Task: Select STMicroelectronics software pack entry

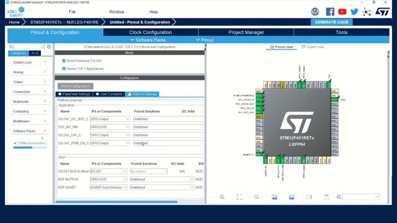Action: click(x=30, y=143)
